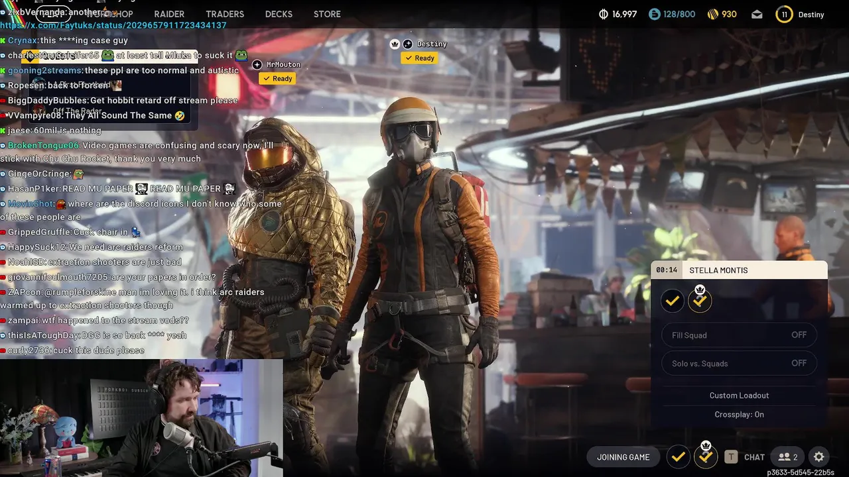Click MrMouton's Ready badge
Image resolution: width=849 pixels, height=477 pixels.
coord(277,78)
